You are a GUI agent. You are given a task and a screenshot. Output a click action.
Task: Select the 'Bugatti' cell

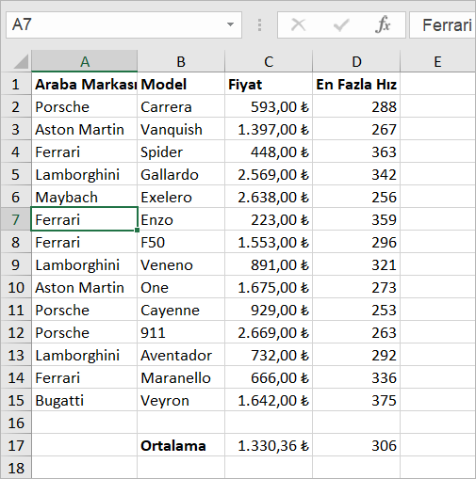coord(85,400)
